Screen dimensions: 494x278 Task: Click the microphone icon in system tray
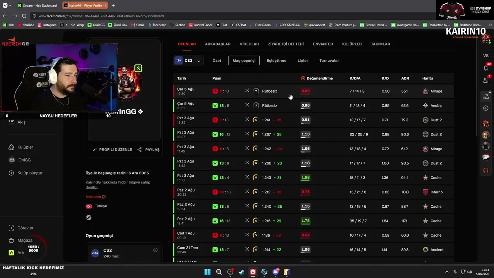click(x=455, y=272)
